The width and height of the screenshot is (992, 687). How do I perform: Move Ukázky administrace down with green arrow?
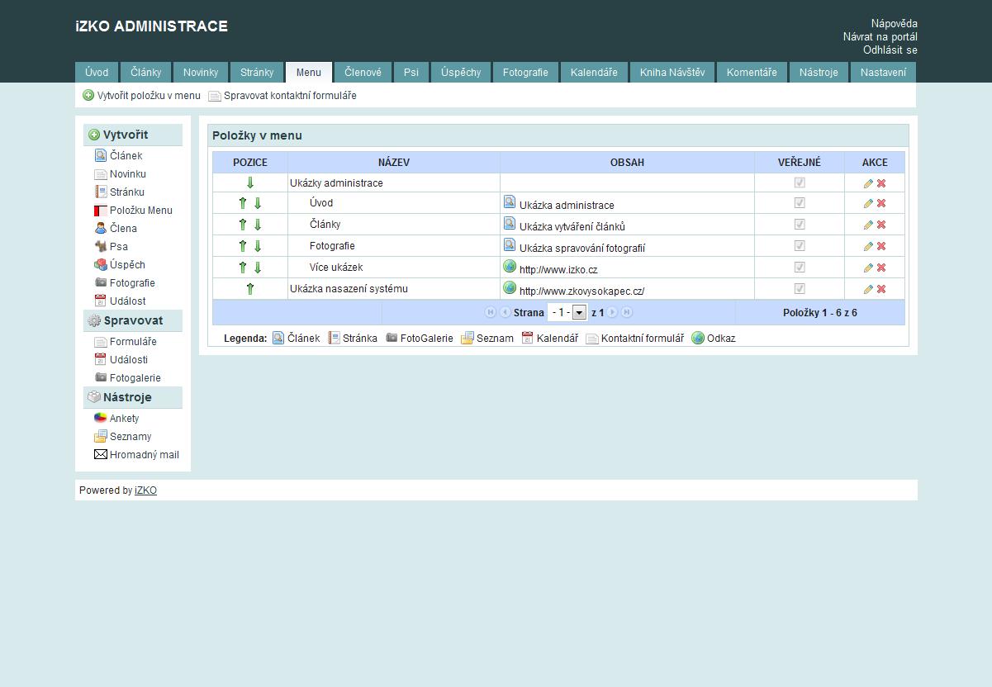point(250,183)
